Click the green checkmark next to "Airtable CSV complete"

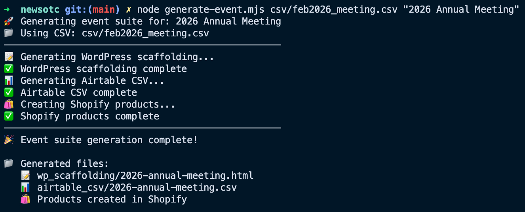pos(8,93)
